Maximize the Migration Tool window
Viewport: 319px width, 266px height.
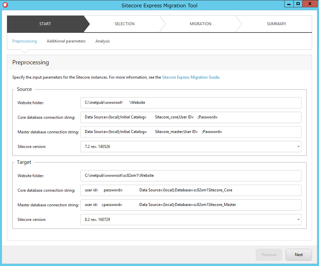click(298, 4)
